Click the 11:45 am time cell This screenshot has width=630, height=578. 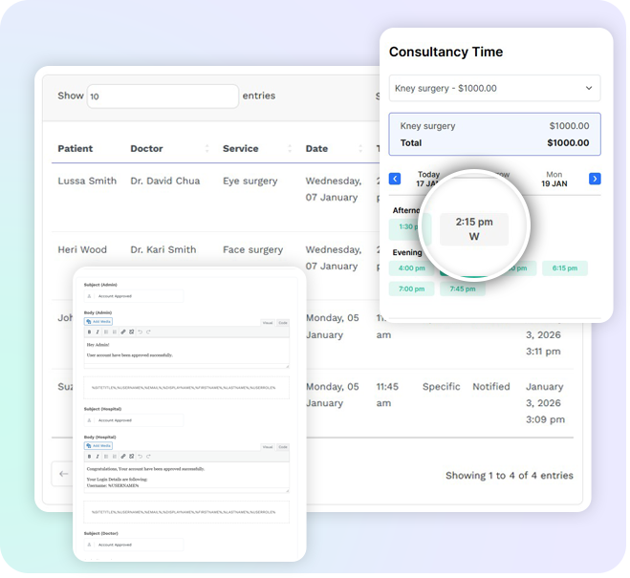tap(387, 395)
